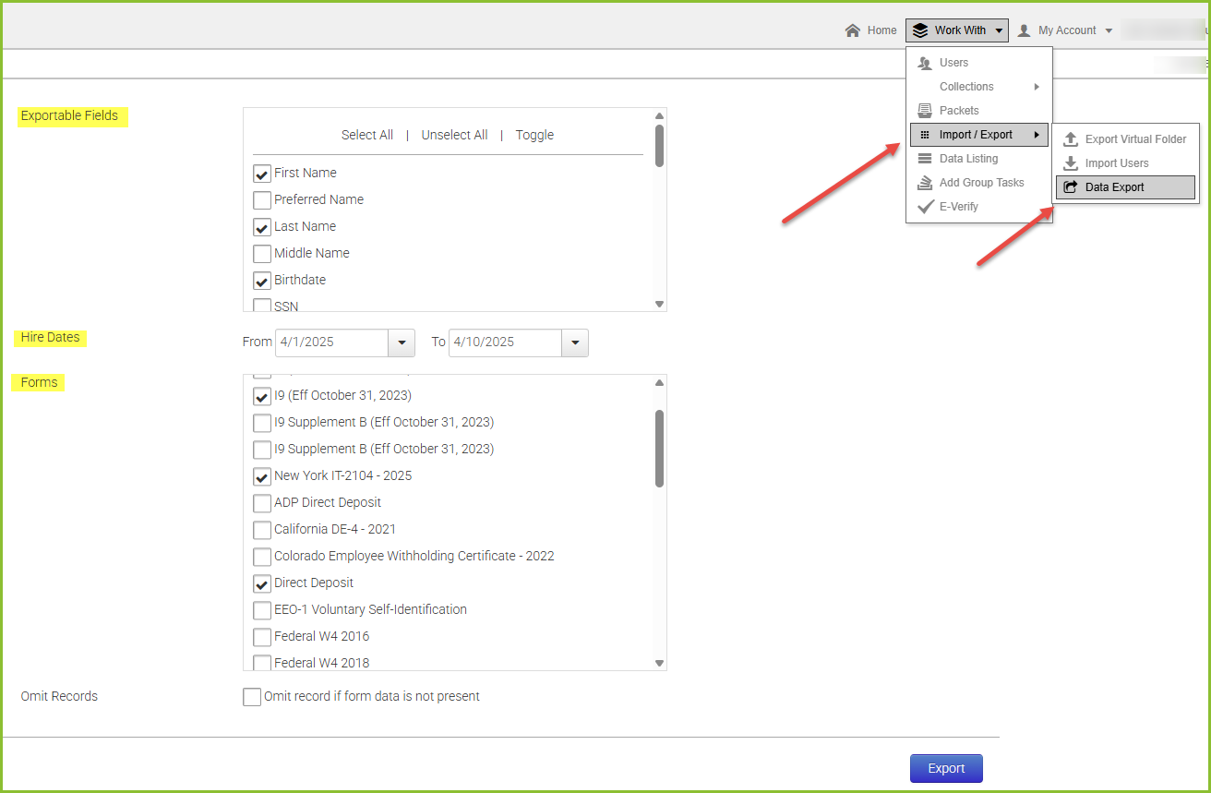Check the Middle Name field
This screenshot has width=1211, height=793.
(x=262, y=254)
